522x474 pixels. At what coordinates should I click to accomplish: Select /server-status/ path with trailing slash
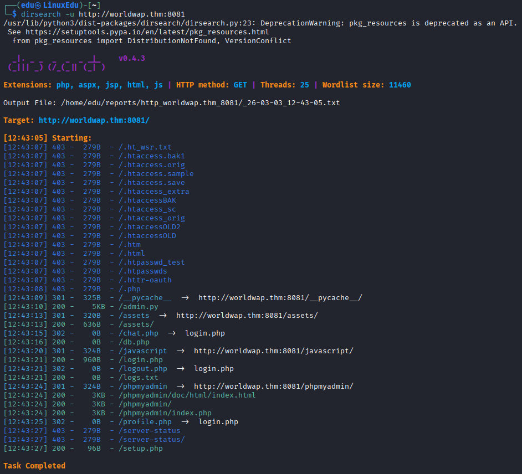[152, 440]
